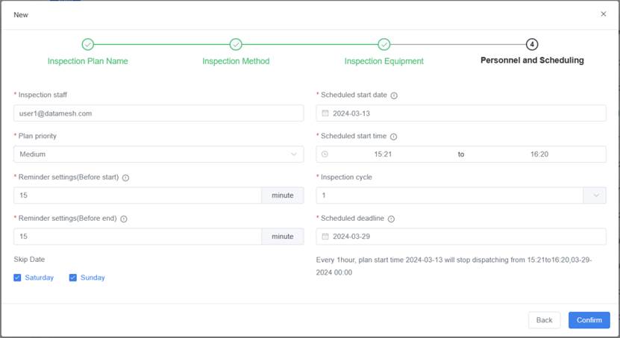Click the Inspection staff input field

(x=158, y=113)
